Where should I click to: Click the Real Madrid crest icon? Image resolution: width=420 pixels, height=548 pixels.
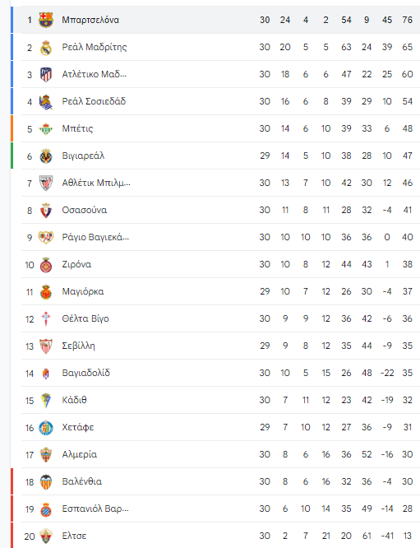pyautogui.click(x=46, y=48)
